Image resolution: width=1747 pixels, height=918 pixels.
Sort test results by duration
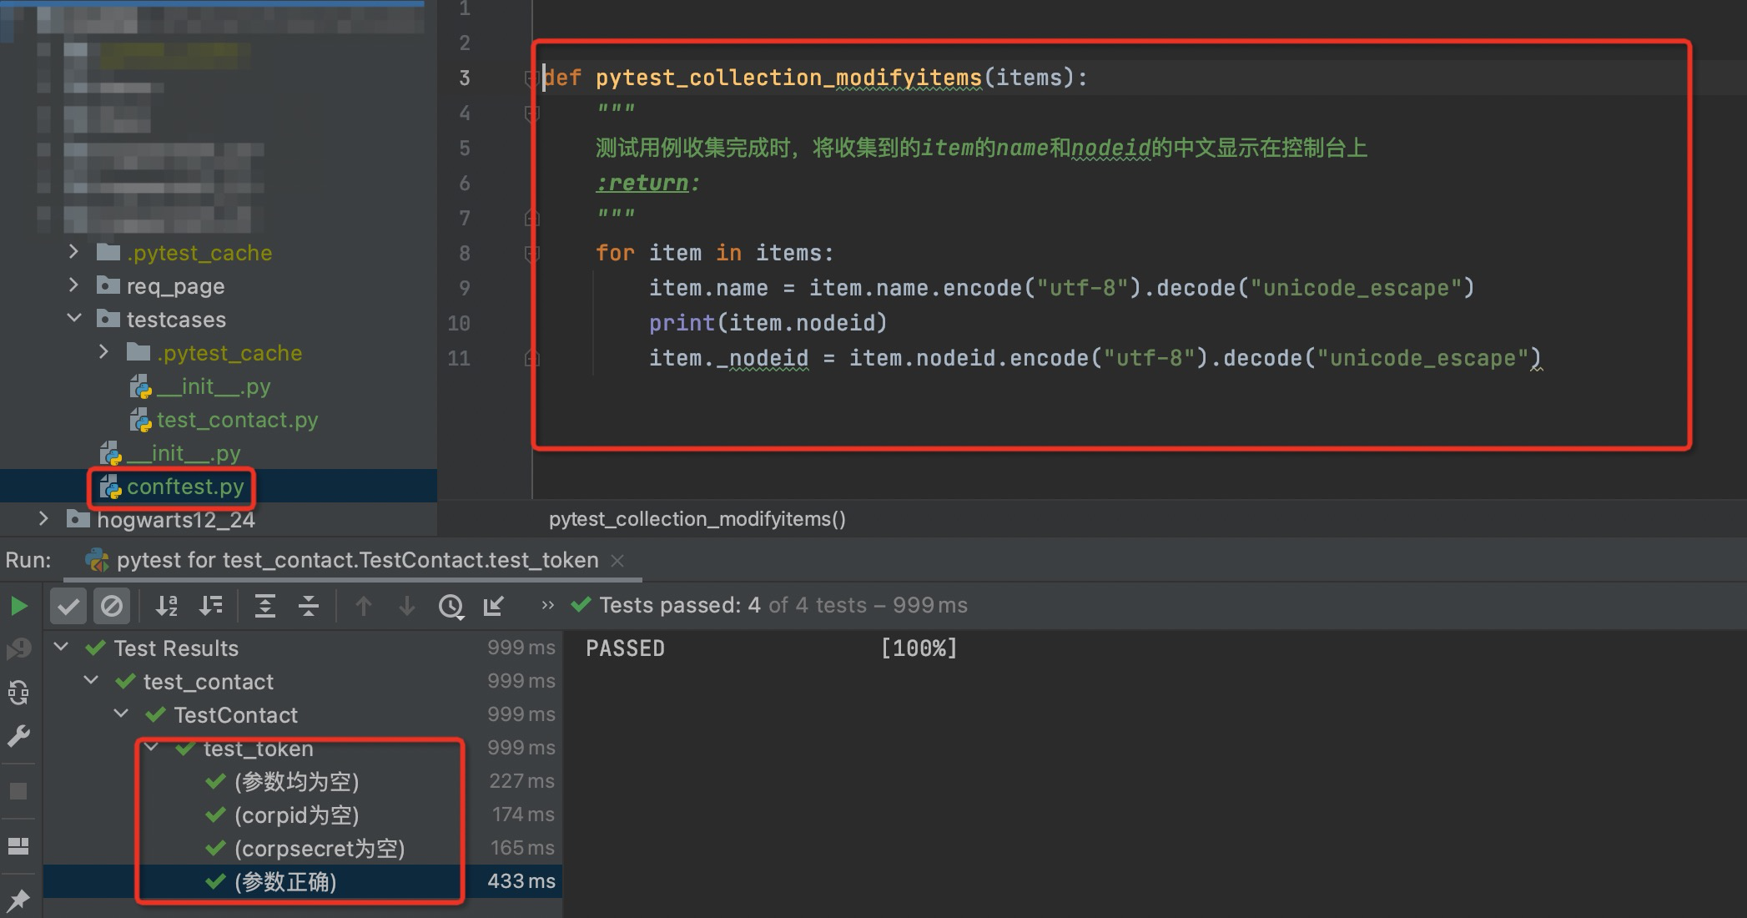(211, 606)
